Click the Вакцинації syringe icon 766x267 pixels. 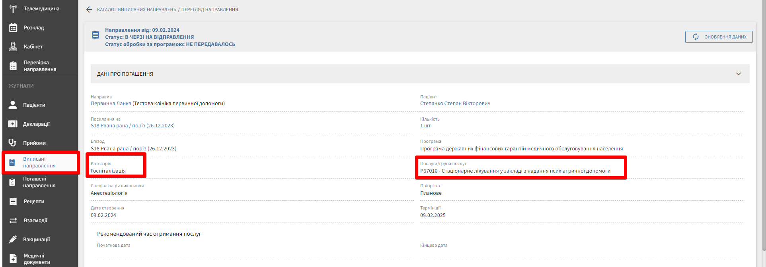pyautogui.click(x=13, y=240)
